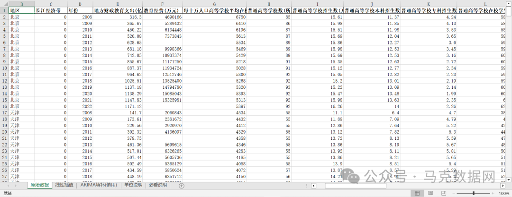This screenshot has width=512, height=197.
Task: Click horizontal scrollbar right arrow
Action: click(503, 186)
